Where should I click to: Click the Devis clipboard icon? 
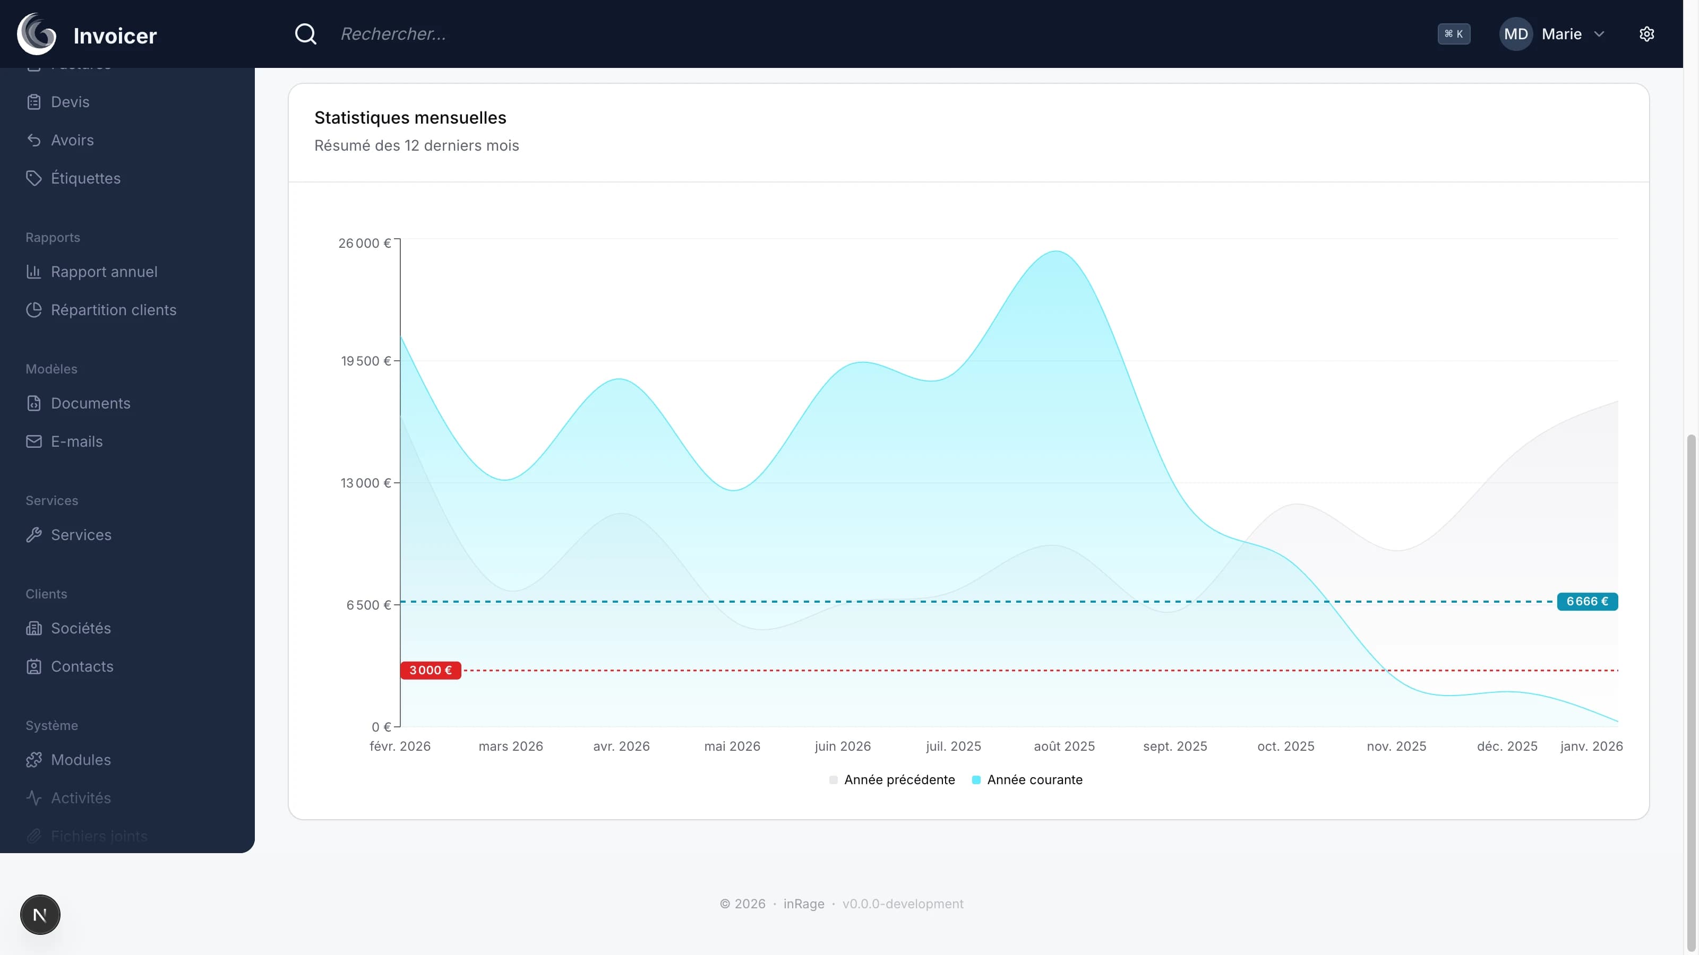pyautogui.click(x=33, y=102)
